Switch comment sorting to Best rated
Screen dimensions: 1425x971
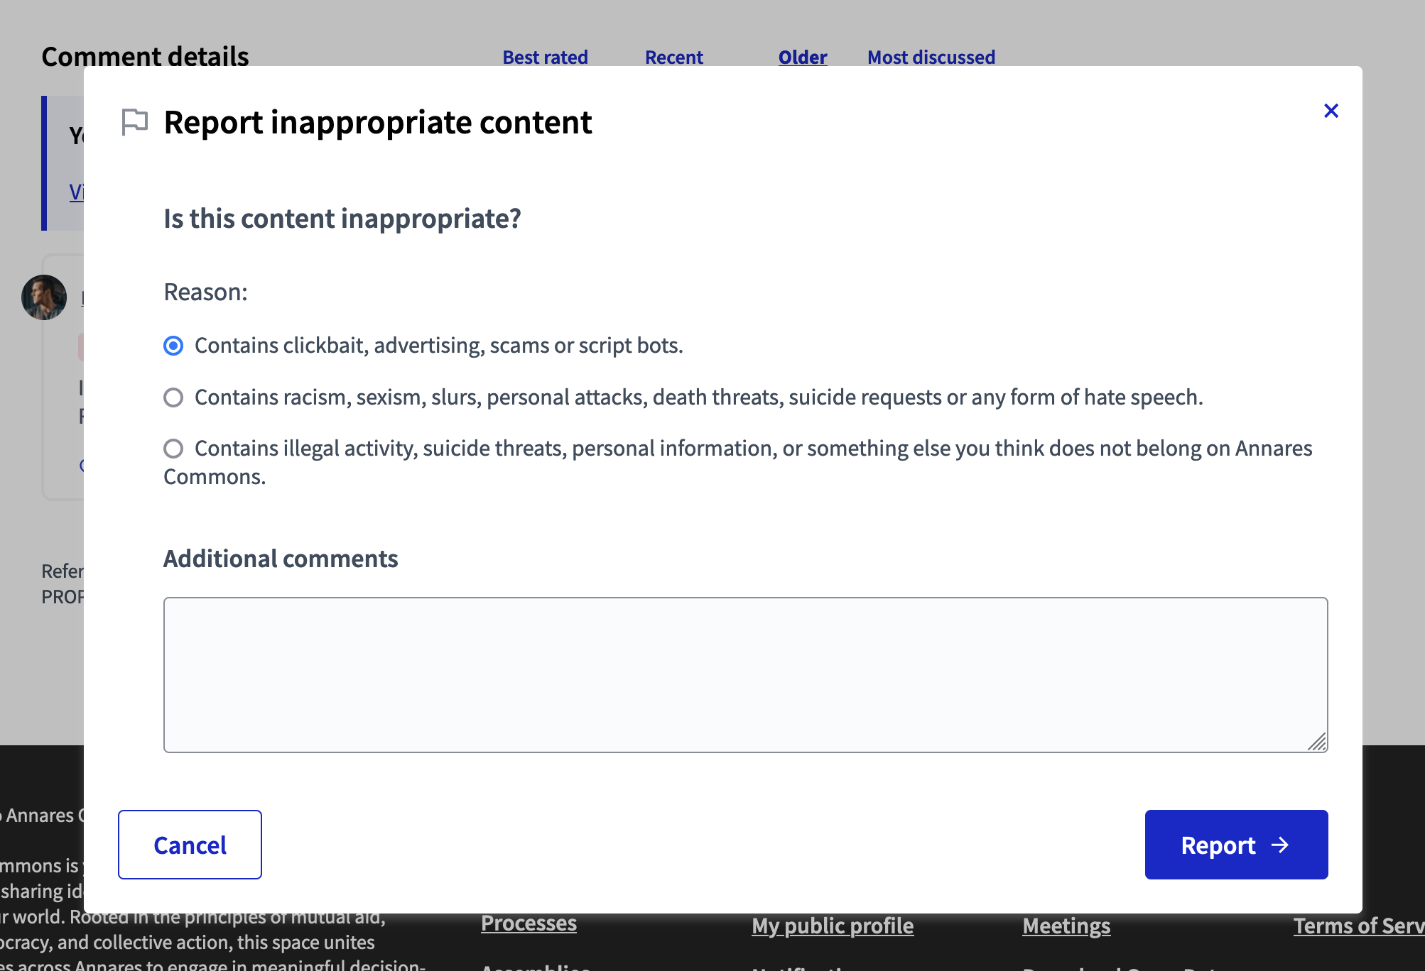(544, 57)
